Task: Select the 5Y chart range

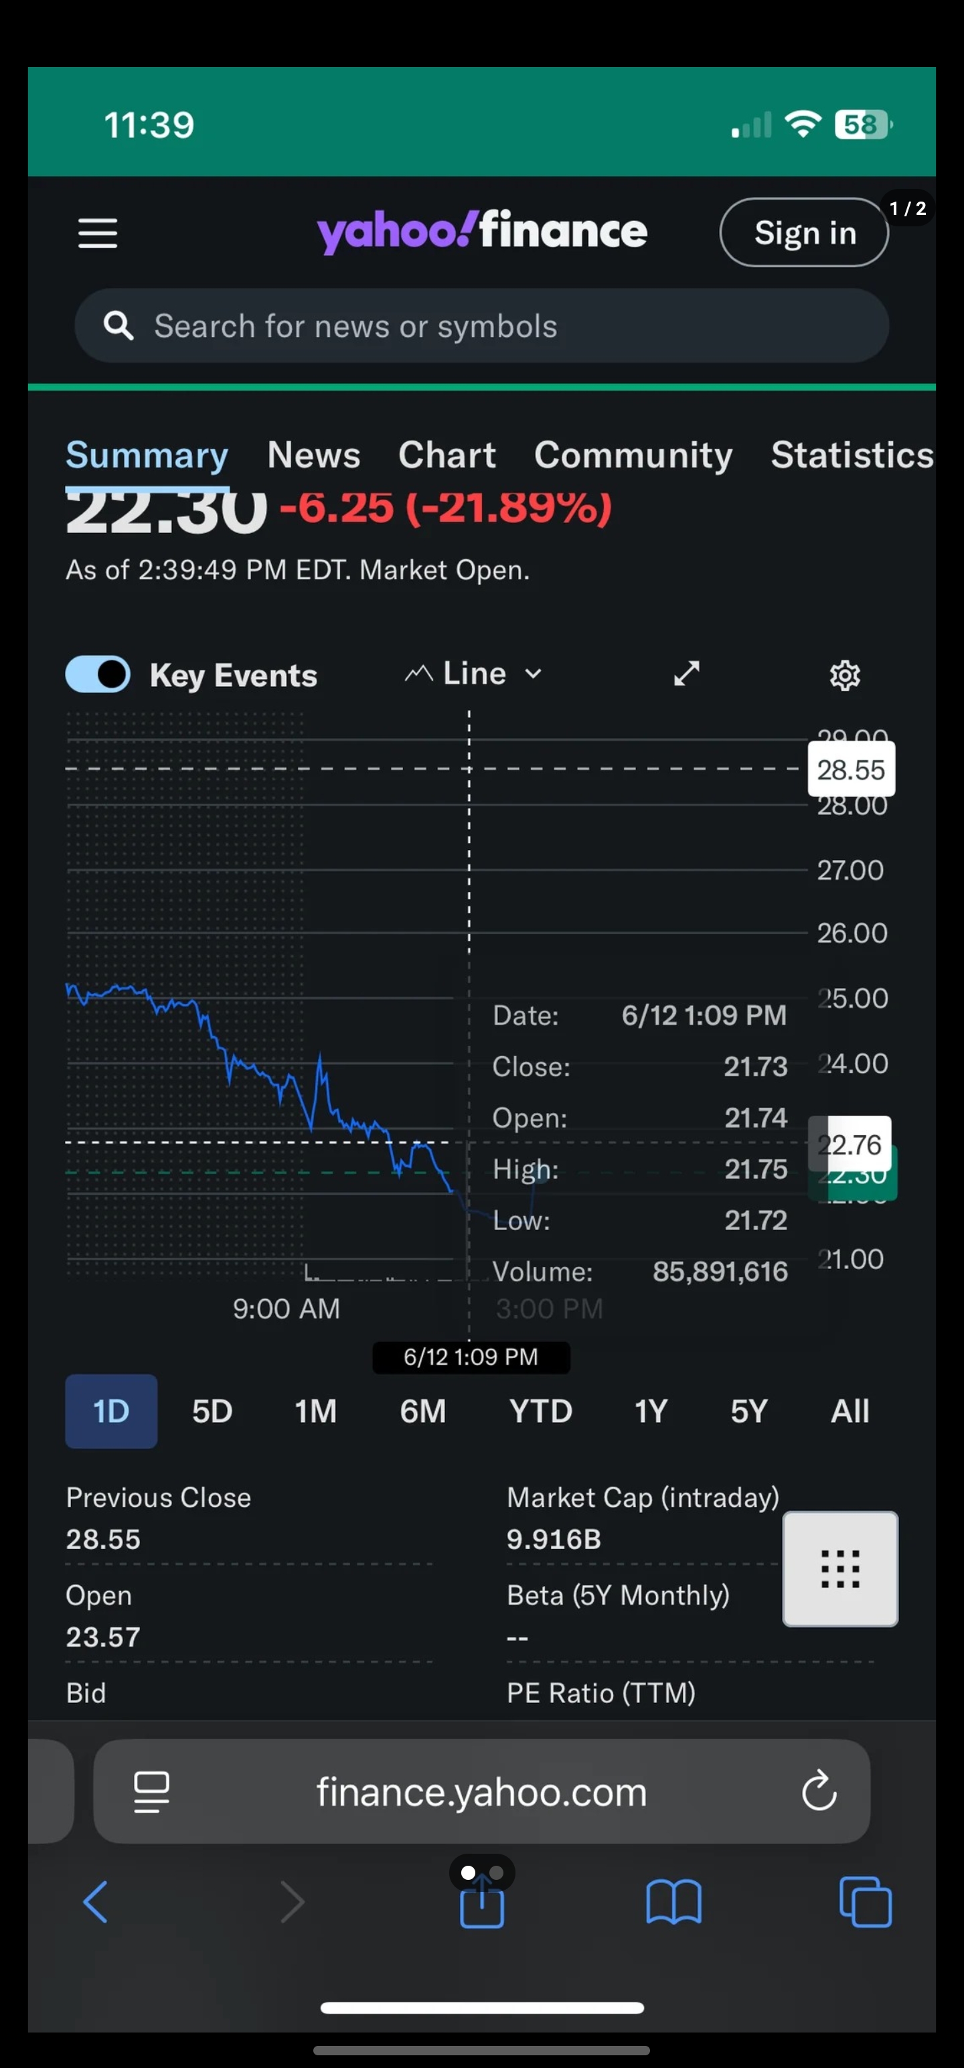Action: pos(749,1411)
